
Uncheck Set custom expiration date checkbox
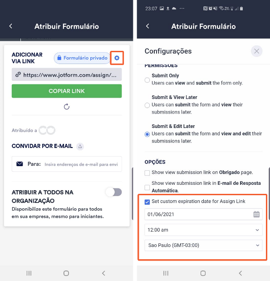click(147, 202)
